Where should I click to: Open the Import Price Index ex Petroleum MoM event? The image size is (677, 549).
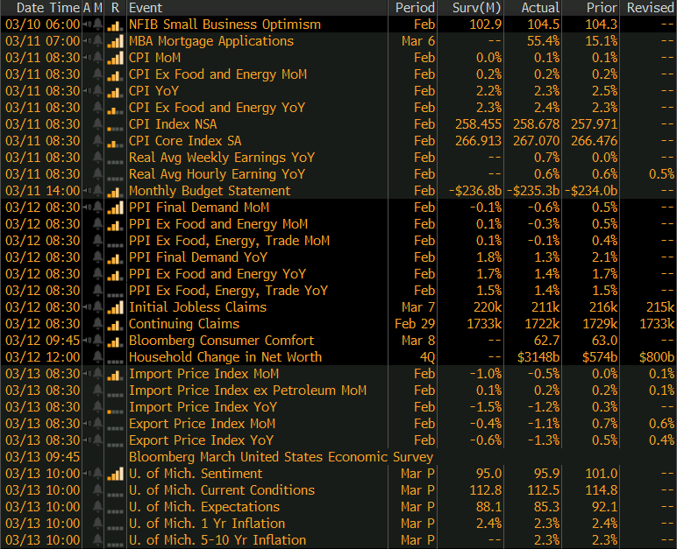click(x=247, y=391)
